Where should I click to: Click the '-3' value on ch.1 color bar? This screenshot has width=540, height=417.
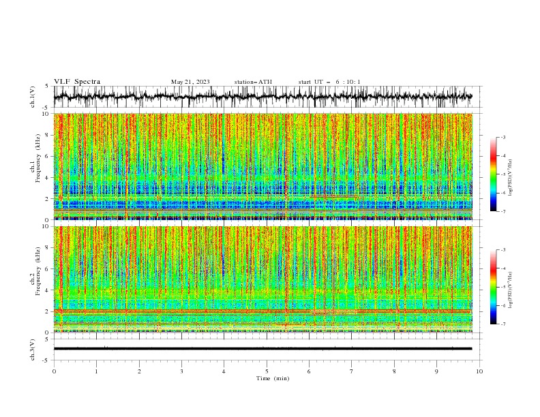point(503,137)
